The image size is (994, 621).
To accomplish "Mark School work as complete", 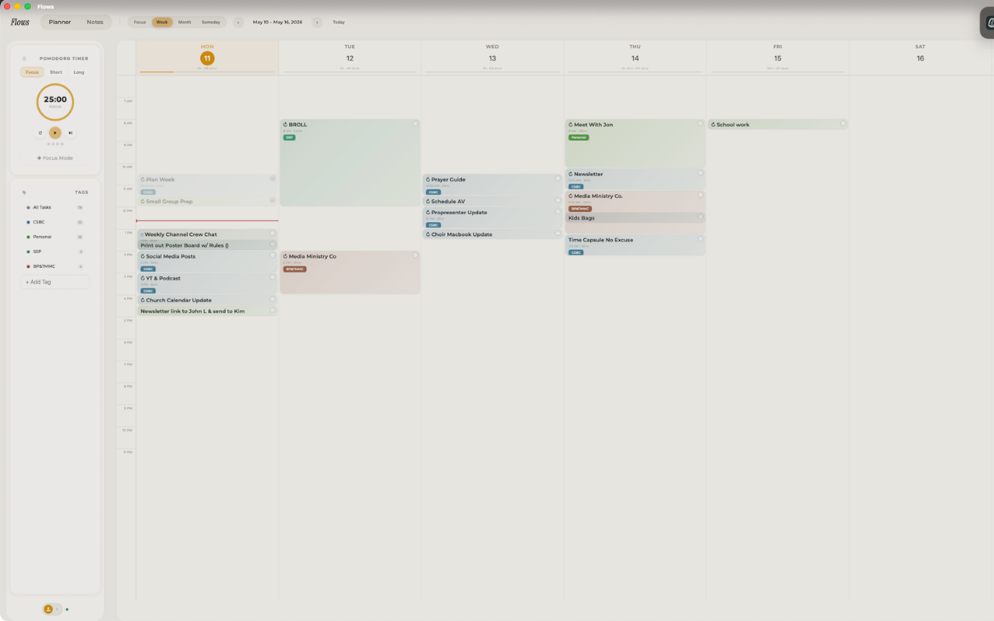I will click(x=843, y=123).
